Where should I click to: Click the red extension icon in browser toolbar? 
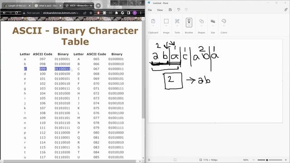(x=98, y=13)
